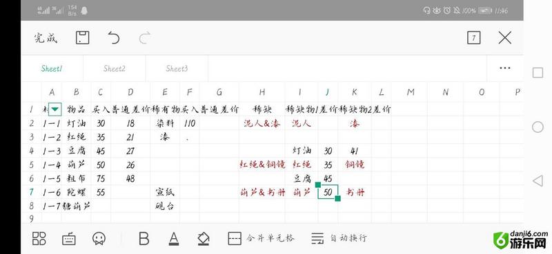Viewport: 552px width, 254px height.
Task: Open the assistant face icon
Action: [99, 238]
